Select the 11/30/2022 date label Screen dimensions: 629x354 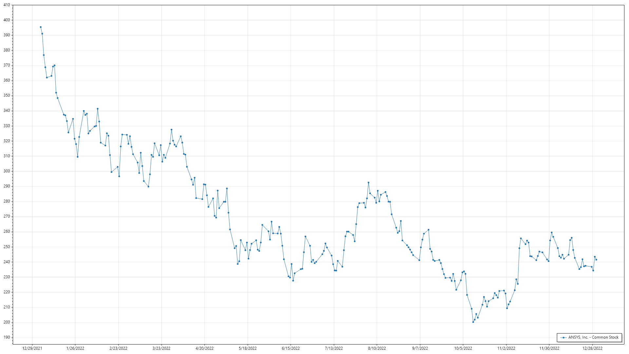(549, 348)
